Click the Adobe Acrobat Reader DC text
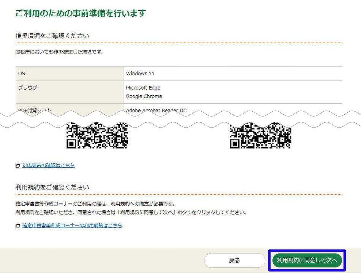 (156, 110)
